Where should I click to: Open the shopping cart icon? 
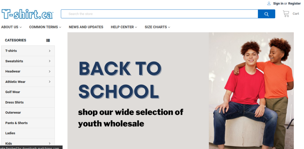(286, 14)
